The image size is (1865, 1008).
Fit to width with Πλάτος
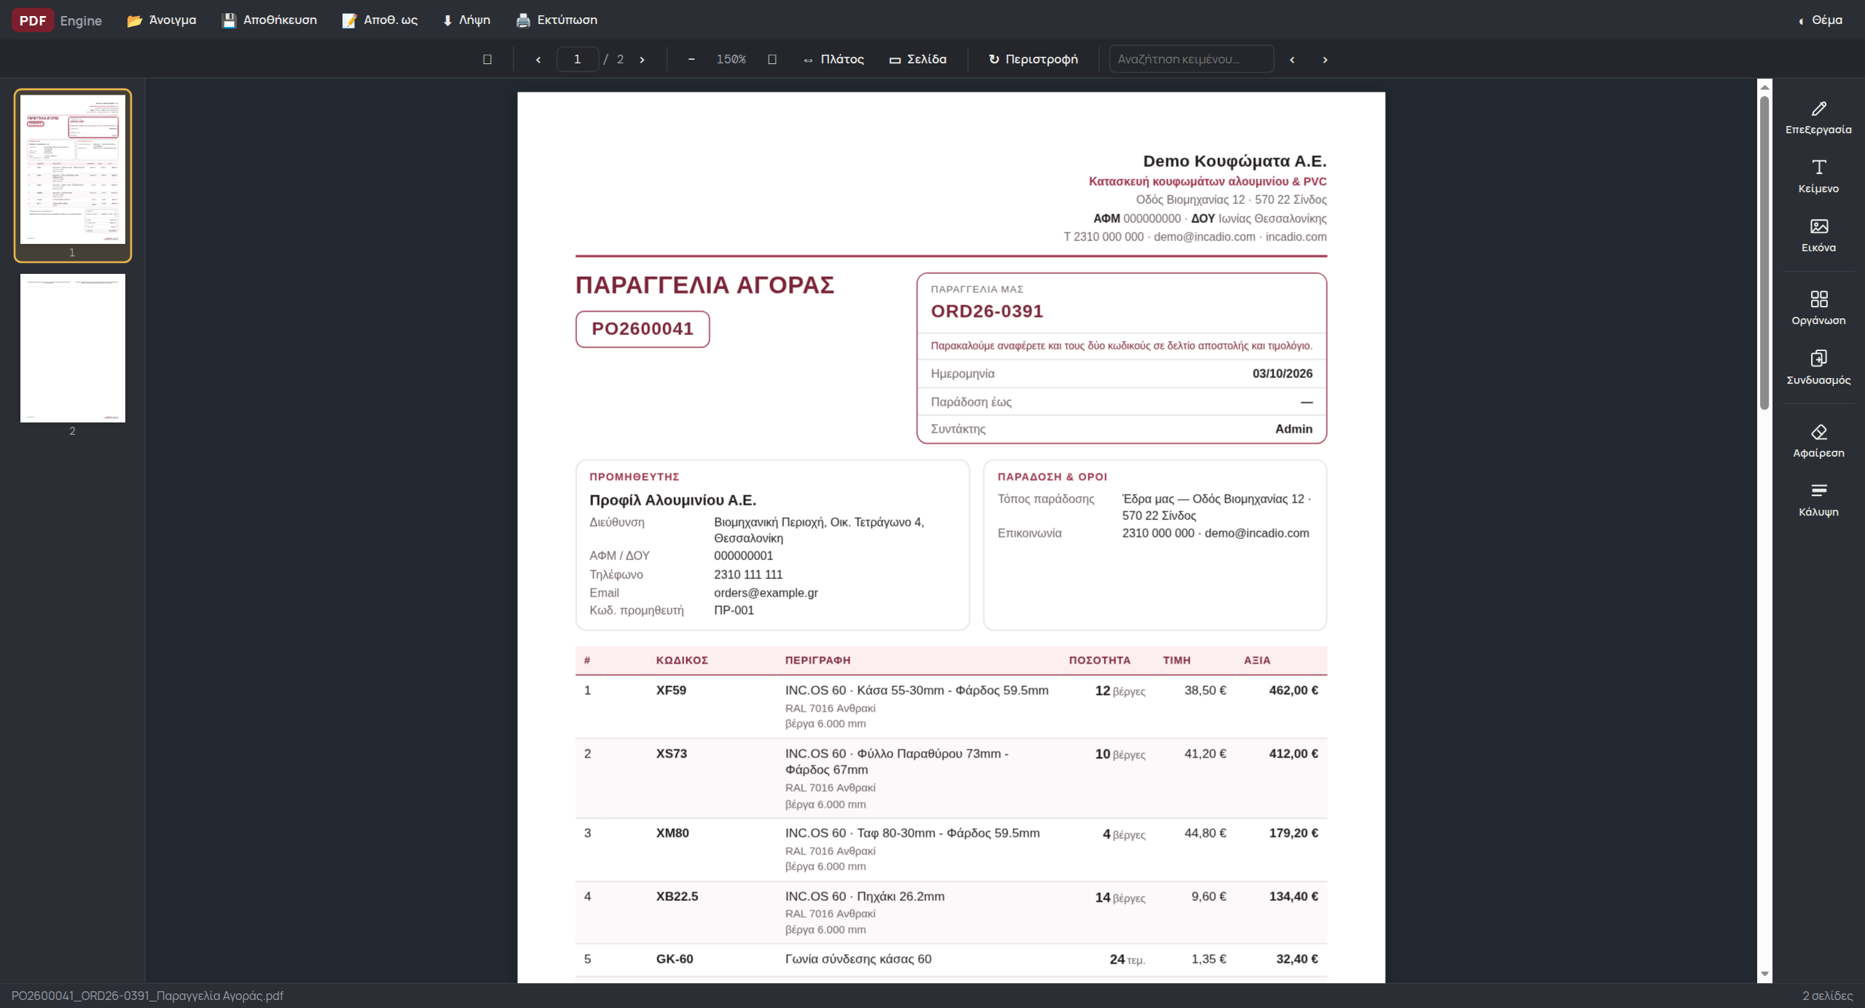(x=834, y=59)
